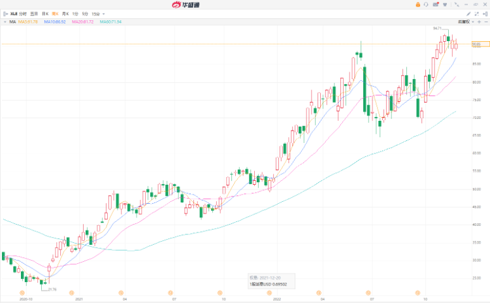Toggle the left sidebar panel icon beside XLE
Screen dimensions: 490x303
click(5, 13)
